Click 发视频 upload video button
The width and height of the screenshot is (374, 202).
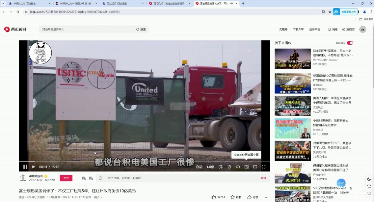pos(348,30)
